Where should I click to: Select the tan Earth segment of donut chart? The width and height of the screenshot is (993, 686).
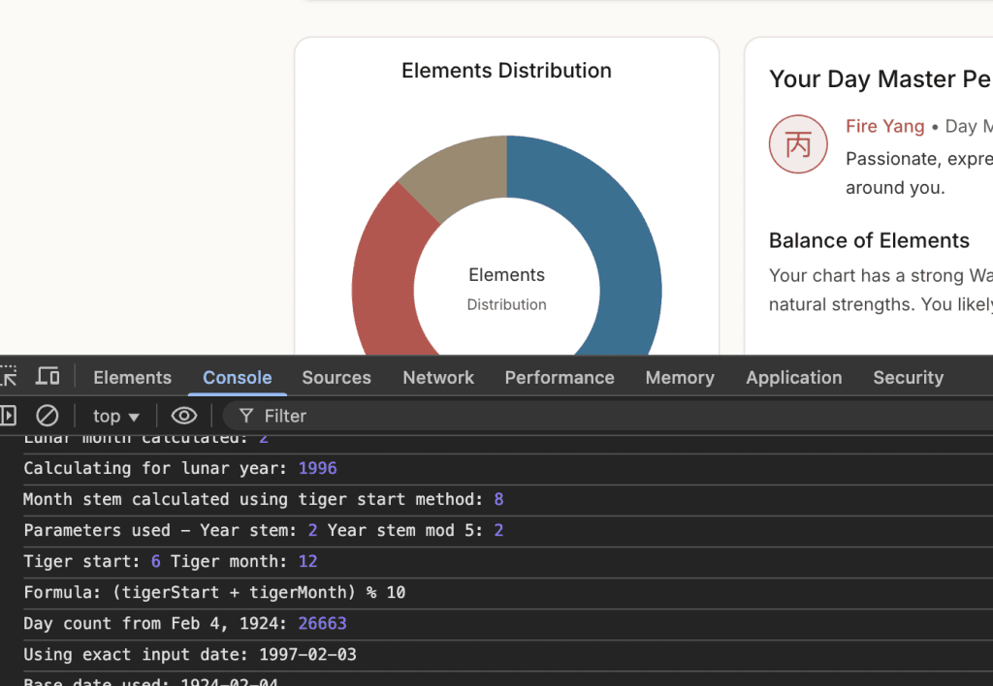[463, 174]
